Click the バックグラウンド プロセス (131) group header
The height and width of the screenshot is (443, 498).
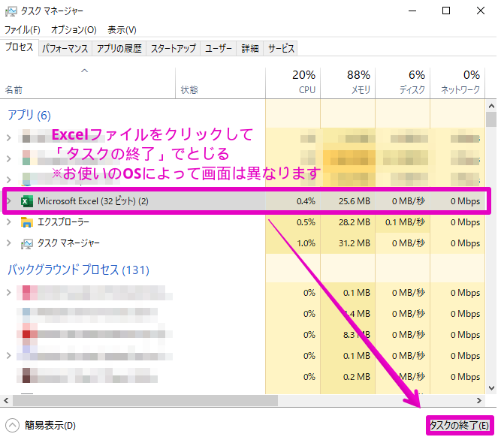78,270
